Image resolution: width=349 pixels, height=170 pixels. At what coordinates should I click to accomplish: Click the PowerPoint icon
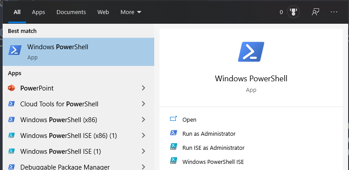[x=11, y=88]
